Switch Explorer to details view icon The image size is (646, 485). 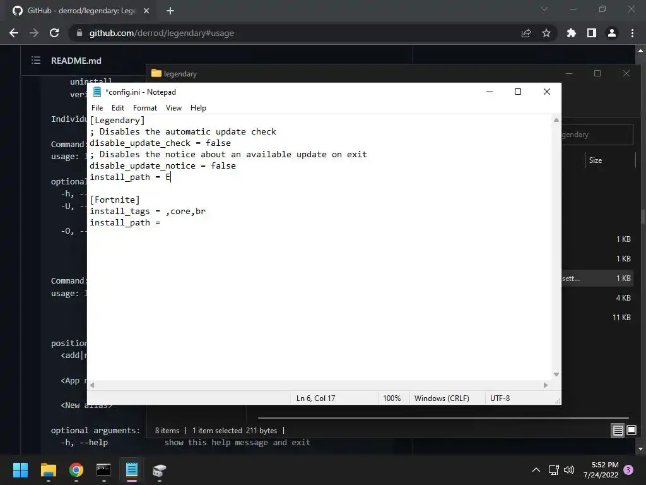(618, 431)
